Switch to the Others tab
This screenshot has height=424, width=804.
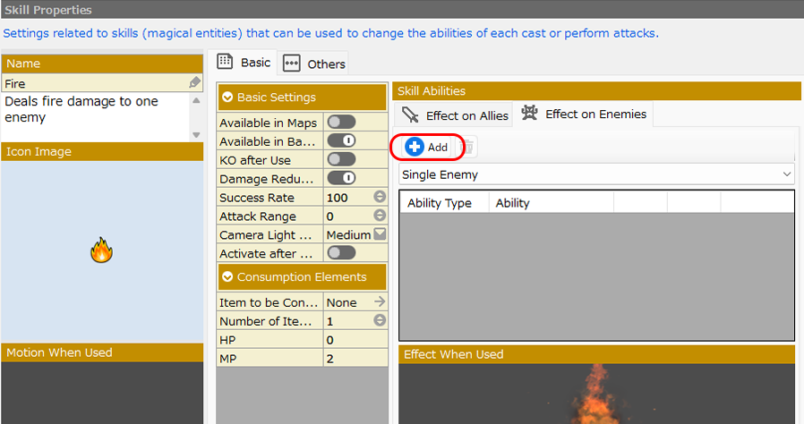point(315,64)
